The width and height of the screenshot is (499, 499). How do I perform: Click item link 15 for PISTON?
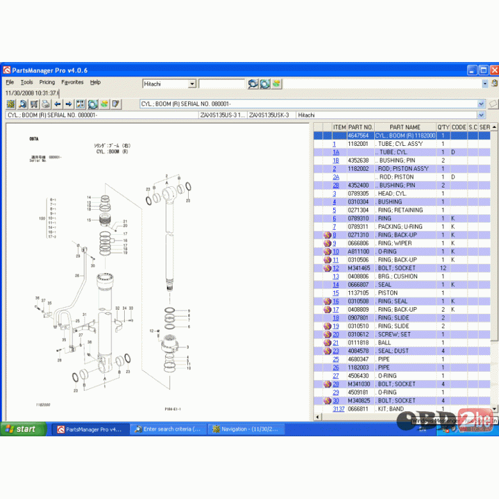coord(336,293)
